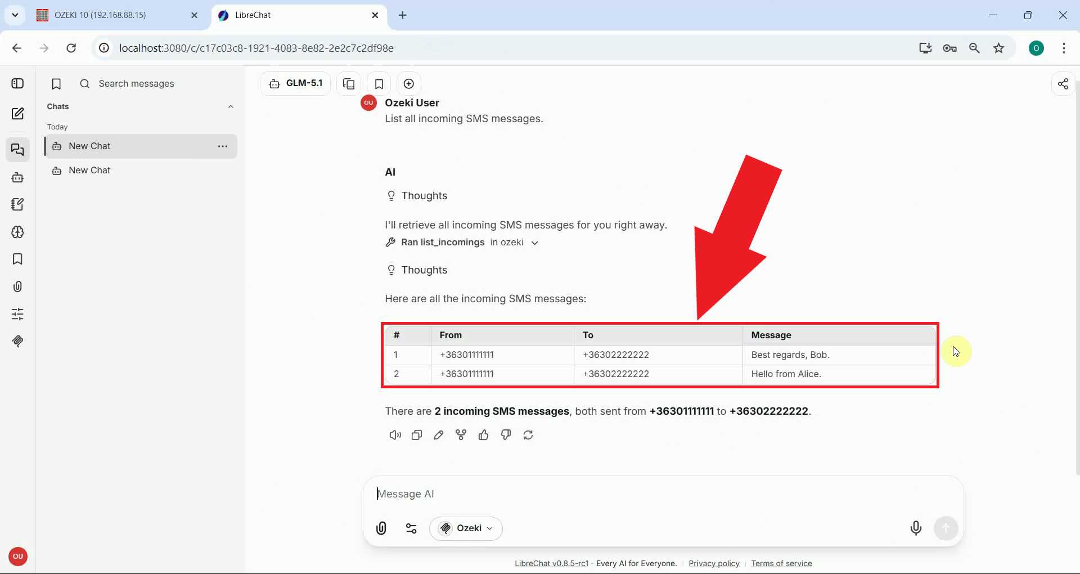Click the 'Hello from Alice.' message cell
Viewport: 1080px width, 574px height.
click(839, 374)
